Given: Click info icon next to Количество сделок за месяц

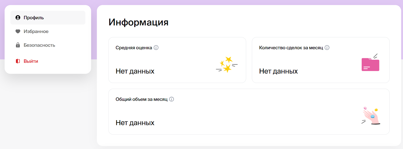Looking at the screenshot, I should click(327, 48).
